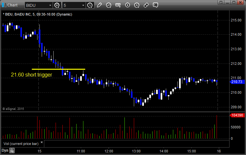Click the circled A toolbar icon
Screen dimensions: 246x155
(x=137, y=5)
